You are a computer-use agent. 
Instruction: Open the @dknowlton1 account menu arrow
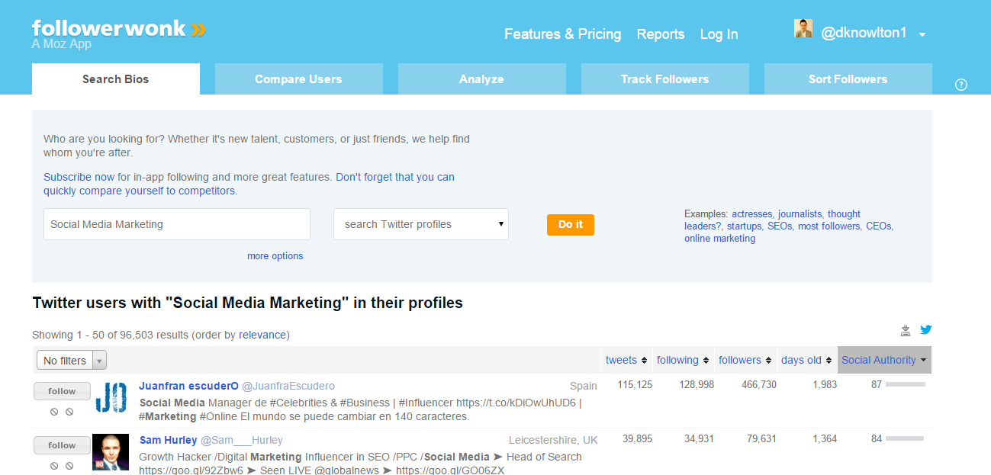(x=922, y=34)
